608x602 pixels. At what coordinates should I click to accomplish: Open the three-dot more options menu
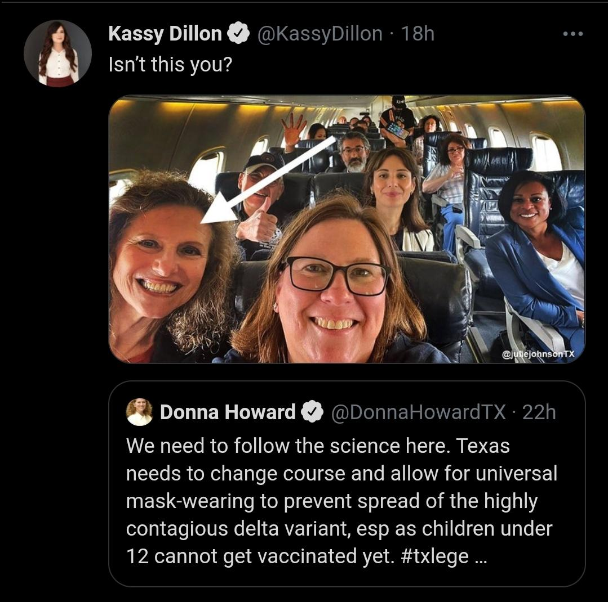click(573, 34)
